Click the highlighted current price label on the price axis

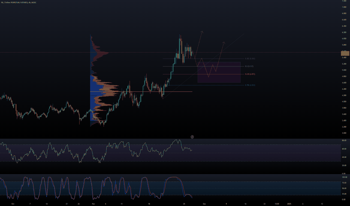point(345,53)
